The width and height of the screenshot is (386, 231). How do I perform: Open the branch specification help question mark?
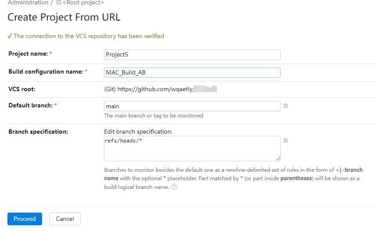174,187
